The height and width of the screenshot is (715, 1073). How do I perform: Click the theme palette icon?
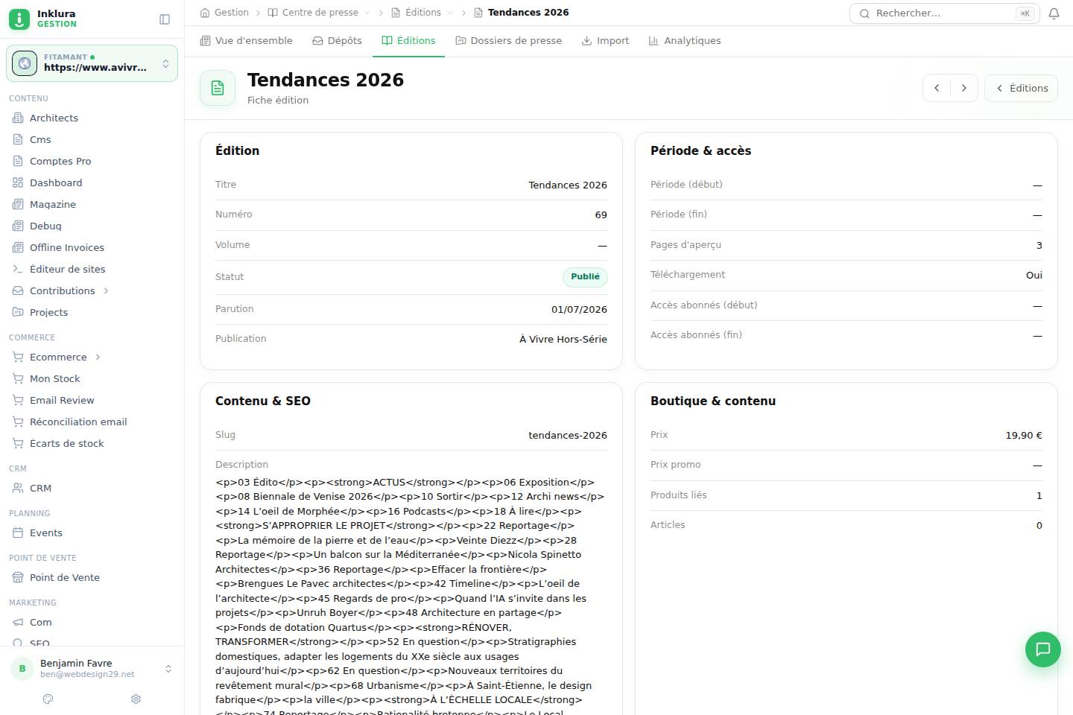tap(48, 699)
